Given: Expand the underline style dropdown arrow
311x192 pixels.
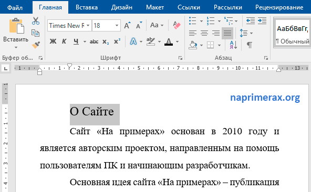Looking at the screenshot, I should coord(85,41).
